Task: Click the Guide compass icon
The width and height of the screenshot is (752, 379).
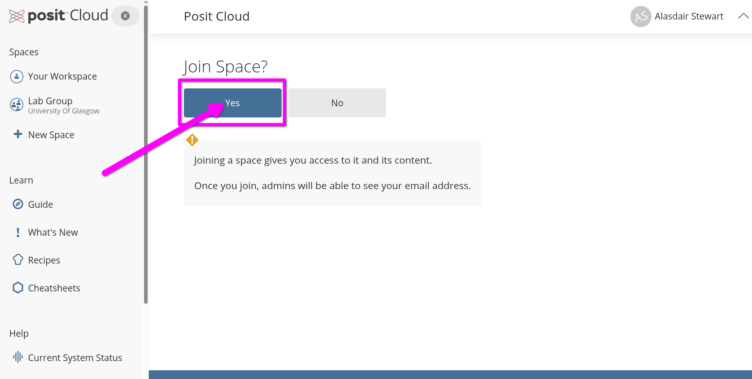Action: [18, 204]
